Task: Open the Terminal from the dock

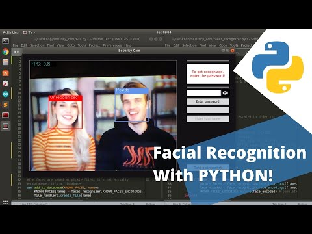Action: point(5,41)
